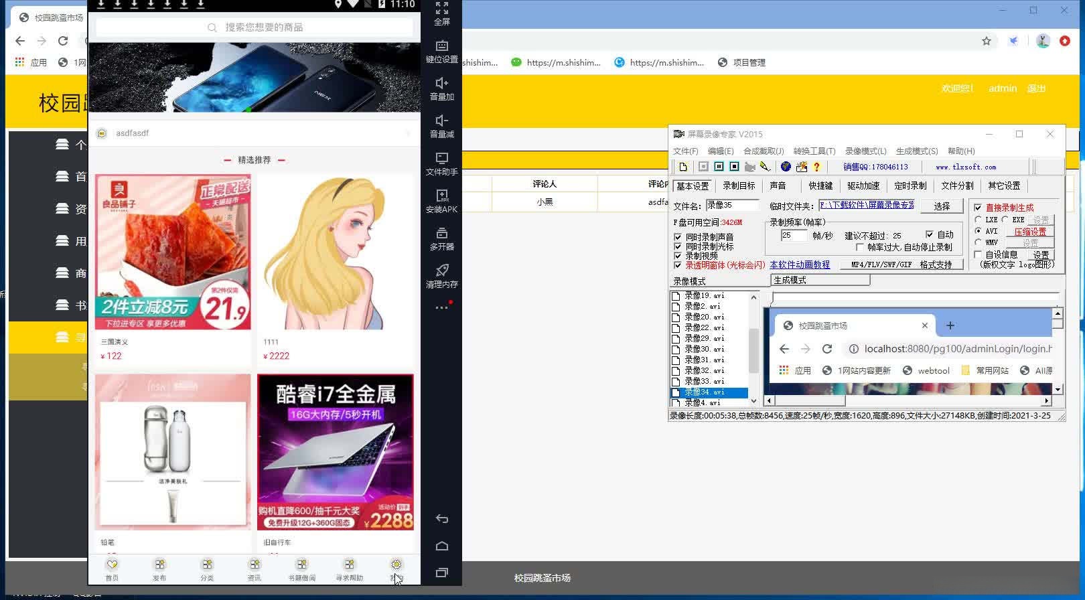Open the 本软件动画教程 link
The image size is (1085, 600).
point(800,265)
